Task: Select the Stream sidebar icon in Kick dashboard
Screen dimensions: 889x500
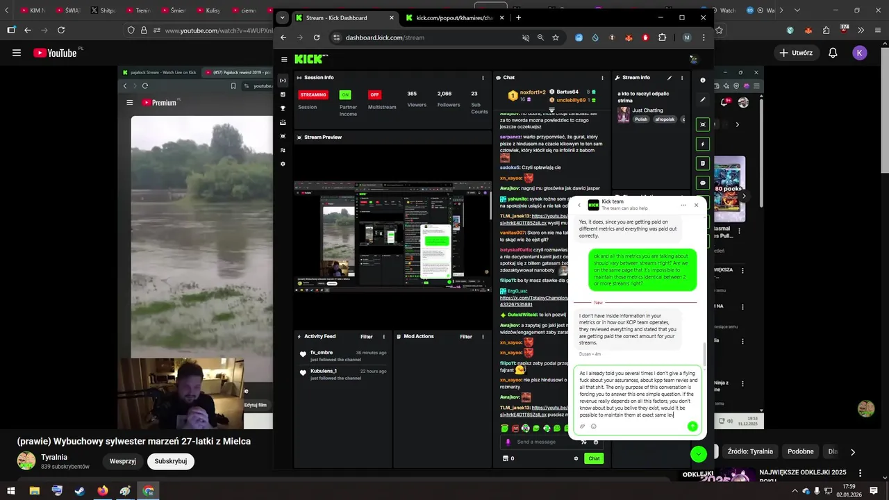Action: pyautogui.click(x=283, y=81)
